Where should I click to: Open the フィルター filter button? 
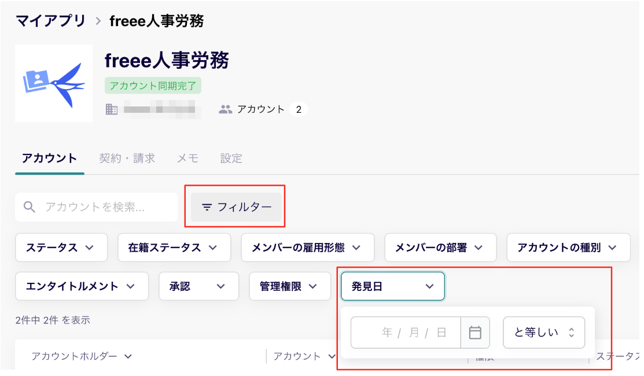[236, 207]
